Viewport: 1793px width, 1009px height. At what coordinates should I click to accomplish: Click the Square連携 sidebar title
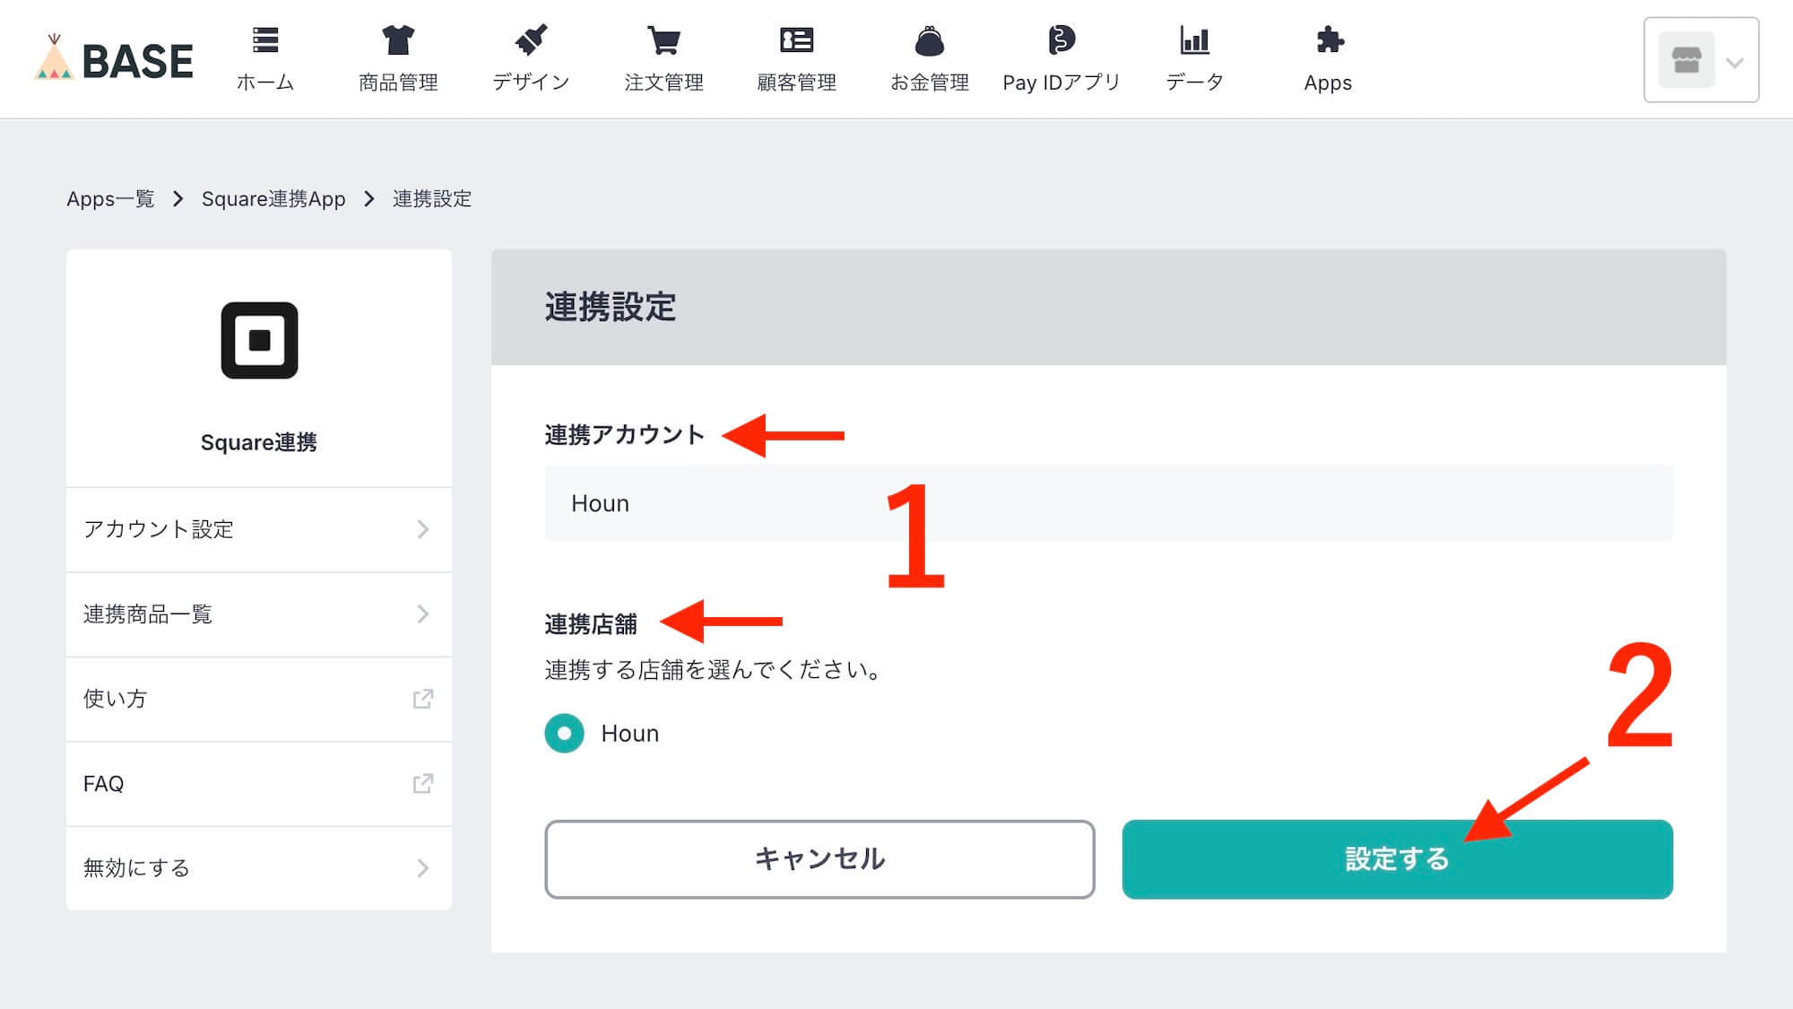tap(258, 442)
